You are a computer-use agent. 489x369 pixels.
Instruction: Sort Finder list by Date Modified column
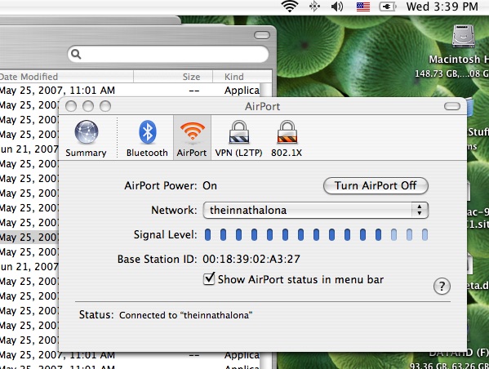coord(66,77)
